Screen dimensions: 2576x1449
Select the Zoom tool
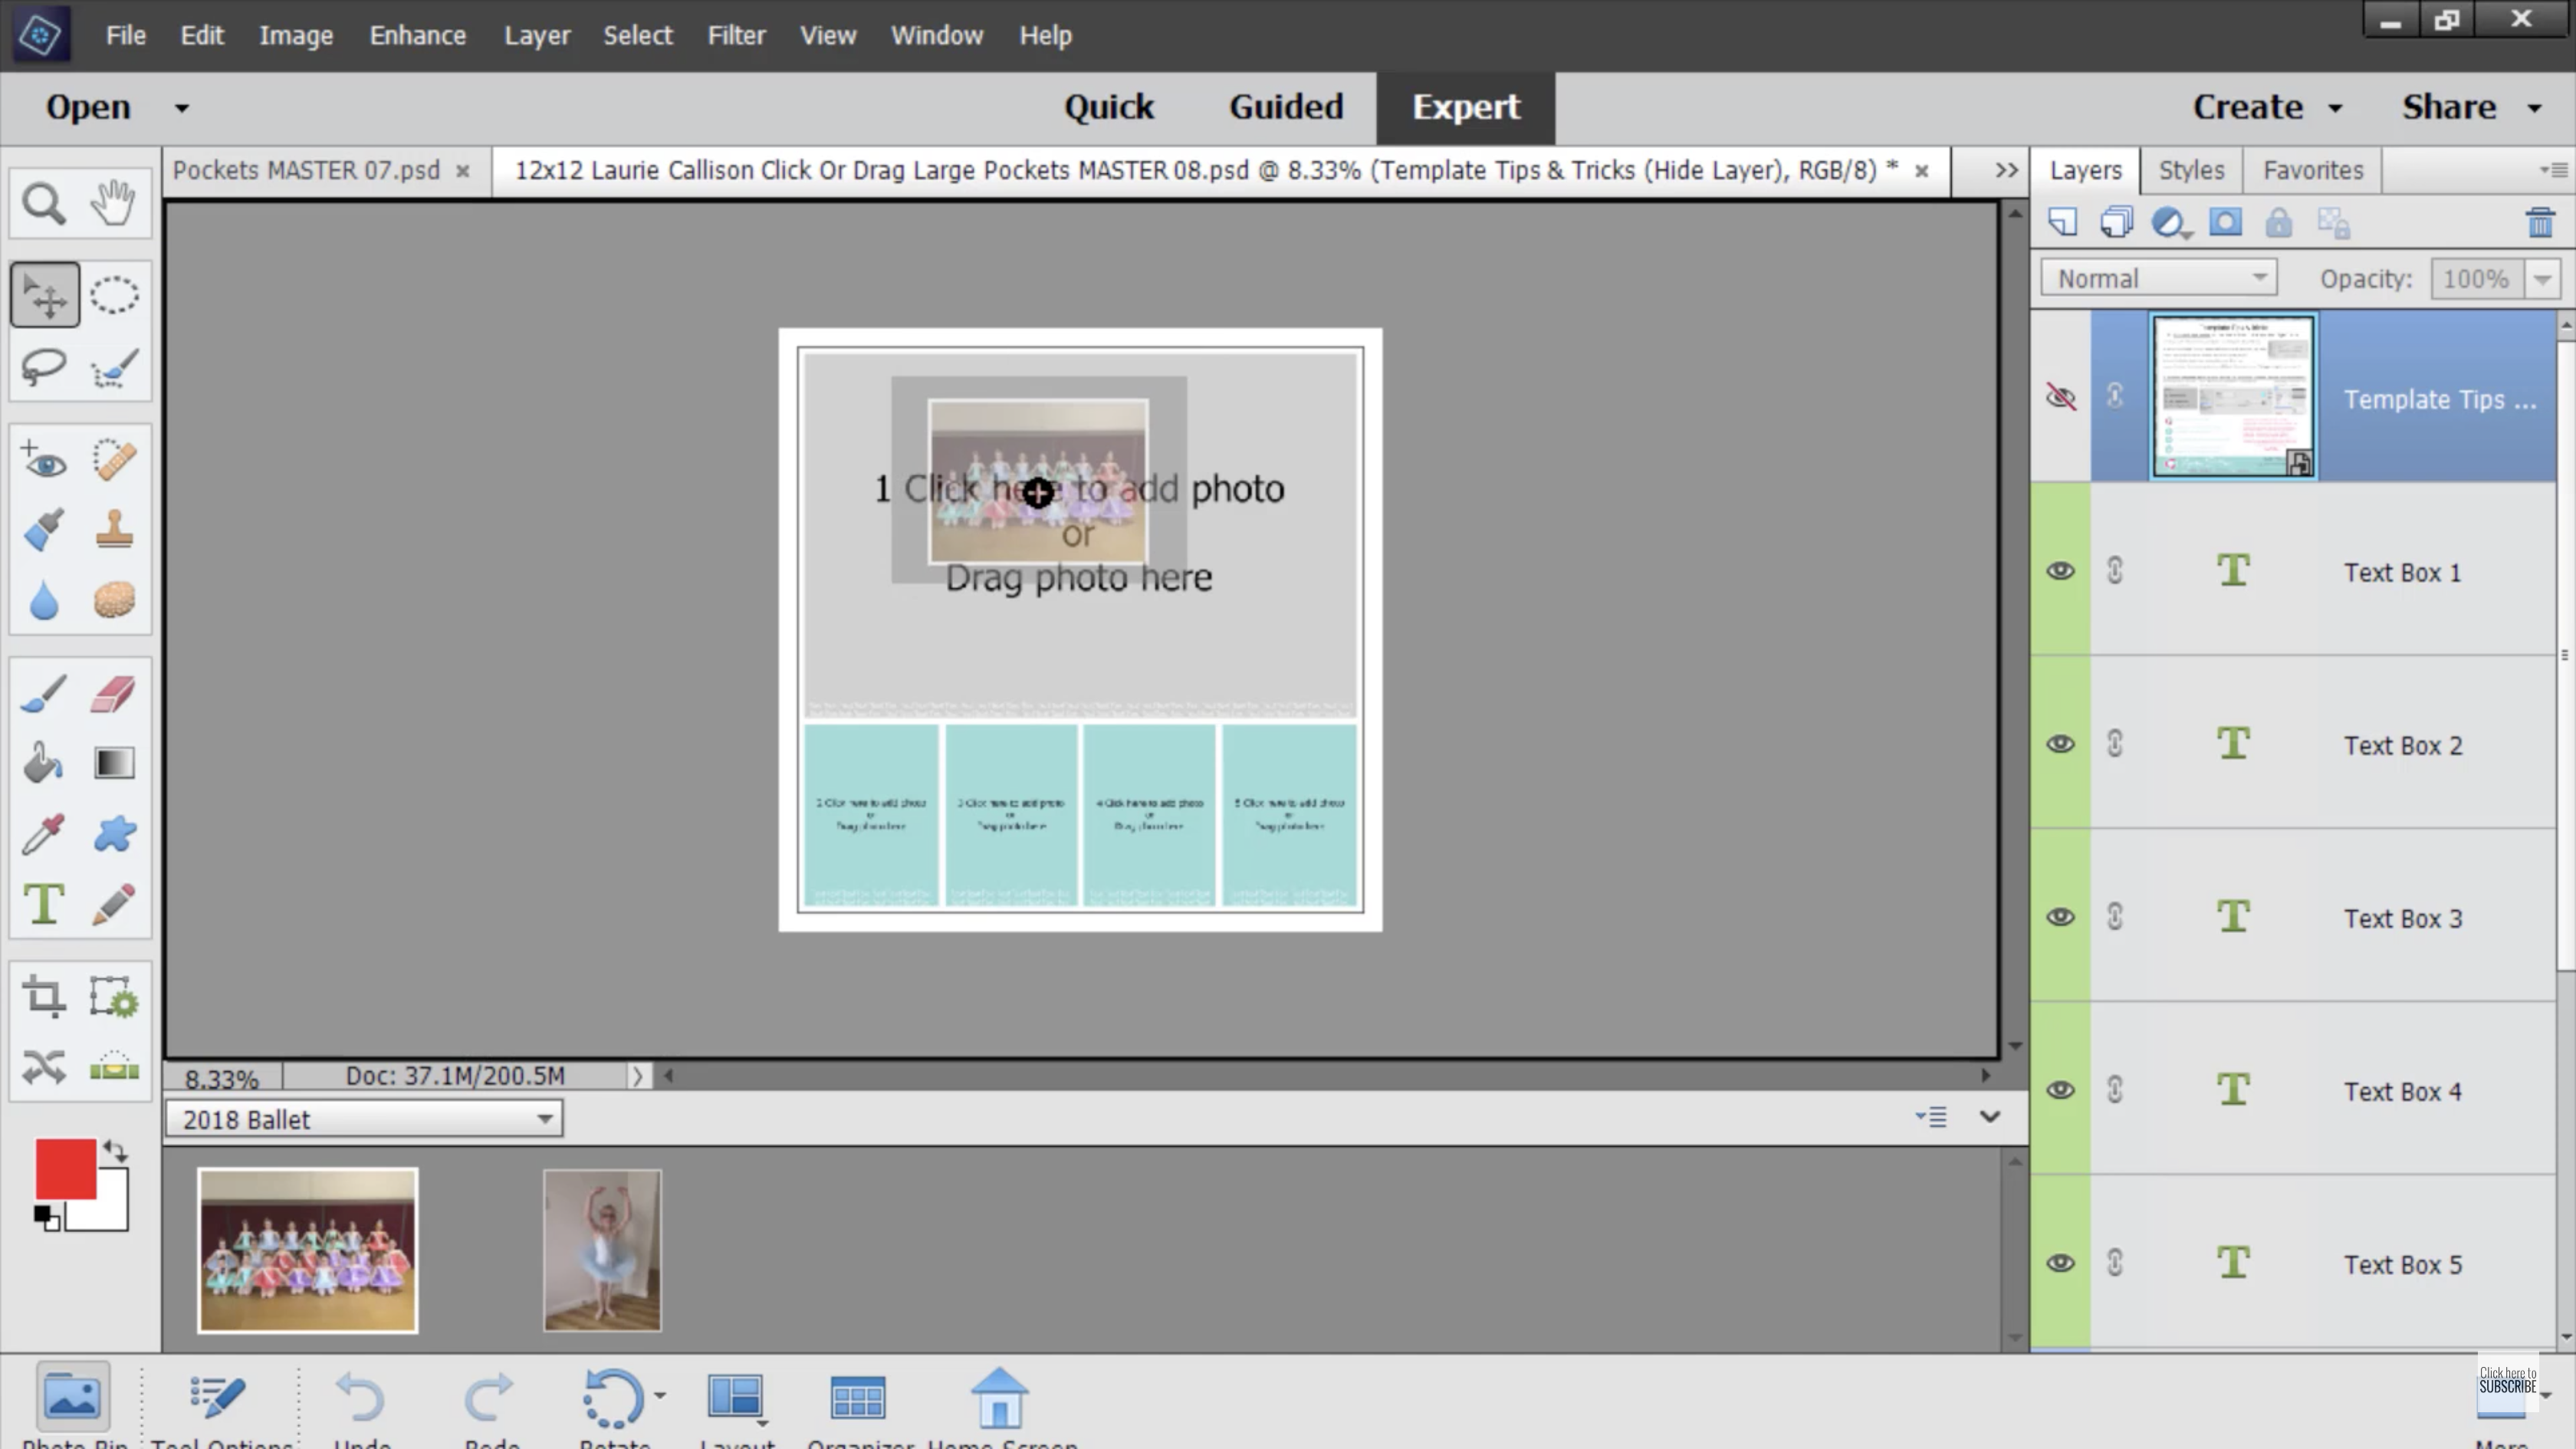click(x=44, y=204)
